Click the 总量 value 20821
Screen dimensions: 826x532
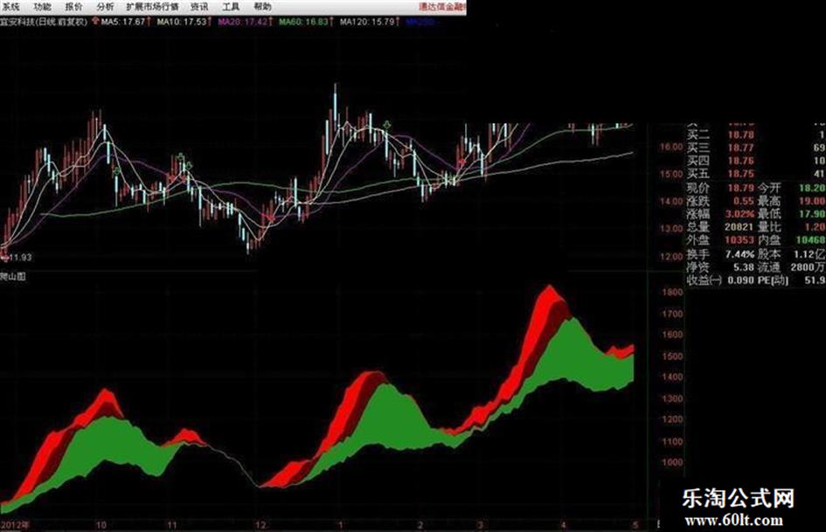click(739, 227)
